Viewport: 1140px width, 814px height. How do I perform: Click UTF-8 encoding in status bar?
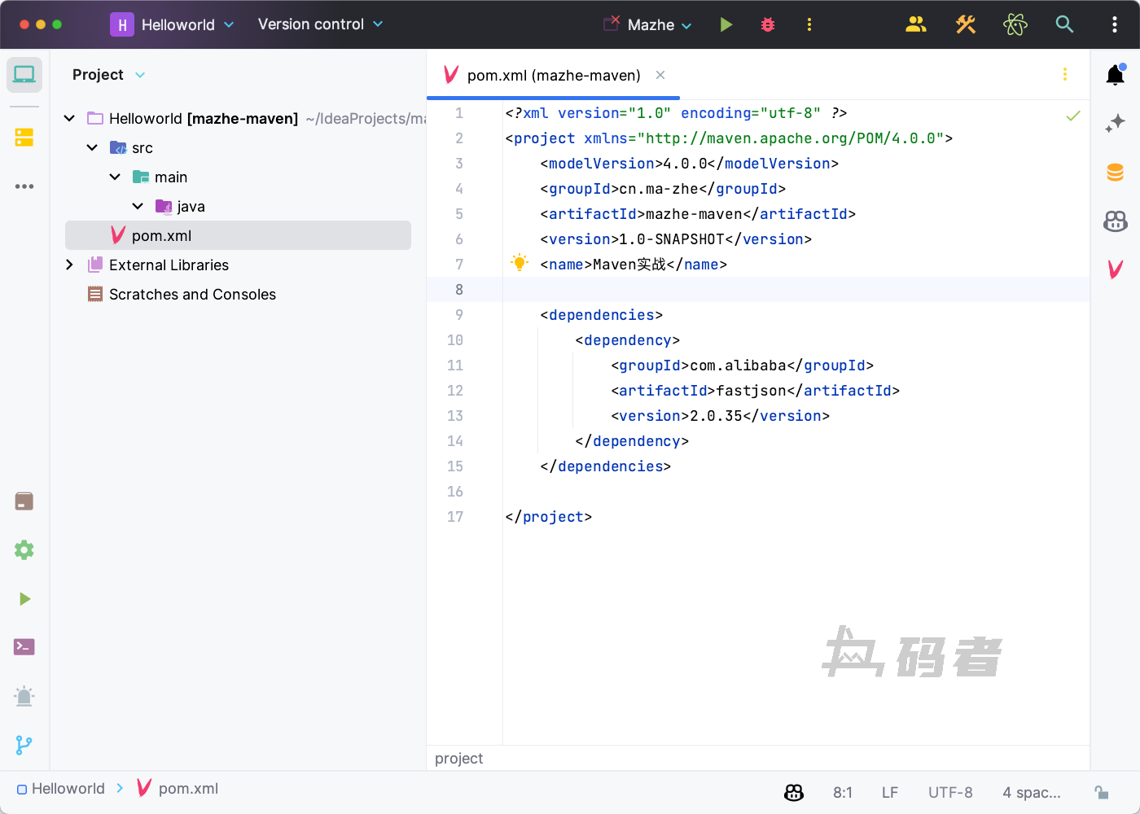(x=950, y=792)
